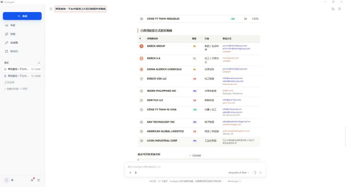
Task: Select CÔNG TY TNHH NI VINA name
Action: point(162,109)
